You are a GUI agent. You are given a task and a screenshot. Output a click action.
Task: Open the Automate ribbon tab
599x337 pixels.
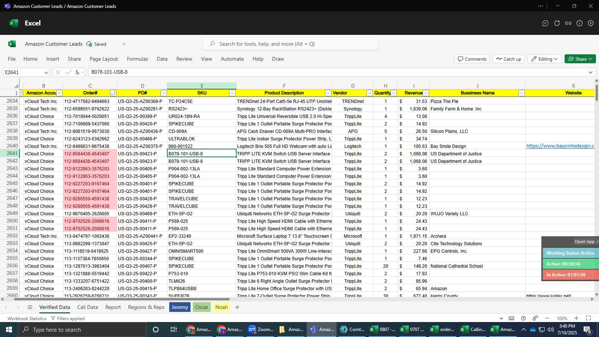(232, 59)
